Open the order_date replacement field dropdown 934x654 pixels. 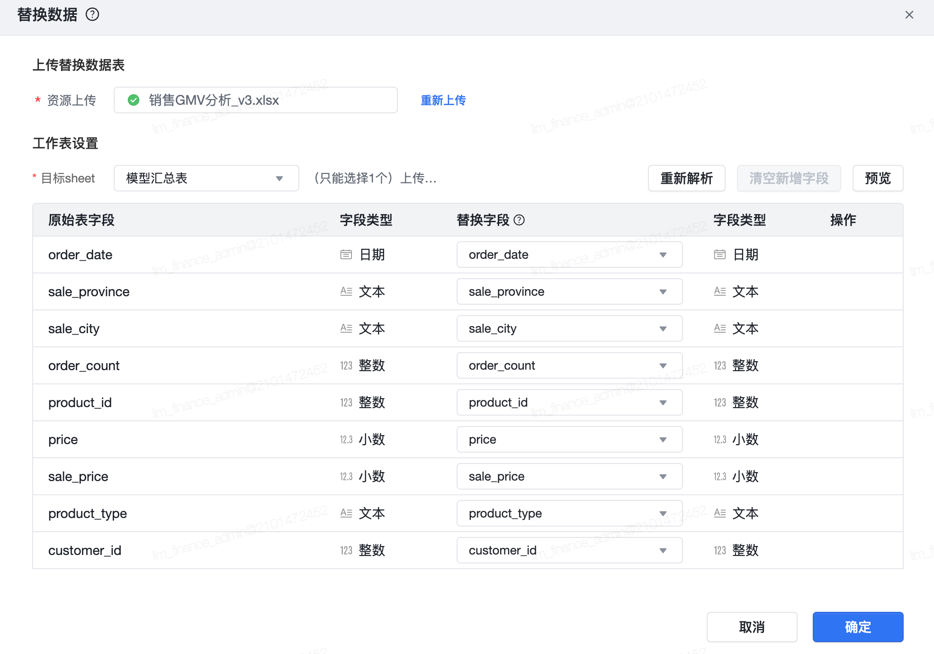click(x=569, y=254)
